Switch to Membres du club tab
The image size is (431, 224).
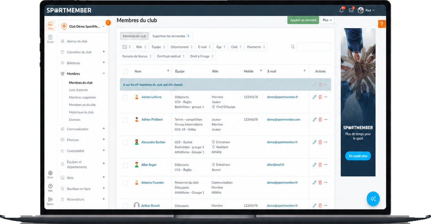[134, 36]
